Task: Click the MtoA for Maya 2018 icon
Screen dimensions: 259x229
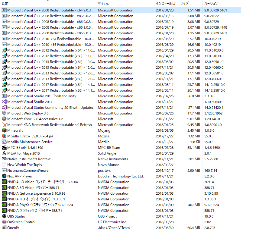Action: (4, 153)
